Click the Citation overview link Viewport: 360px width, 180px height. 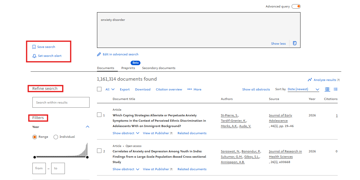click(169, 89)
